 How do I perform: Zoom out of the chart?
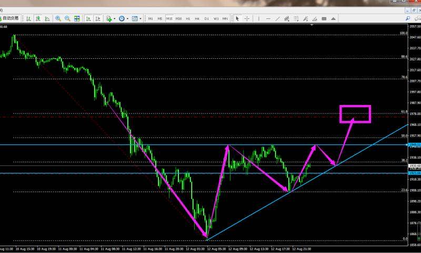pos(67,18)
